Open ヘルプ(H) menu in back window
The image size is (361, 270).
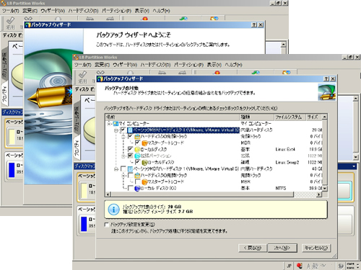[161, 11]
